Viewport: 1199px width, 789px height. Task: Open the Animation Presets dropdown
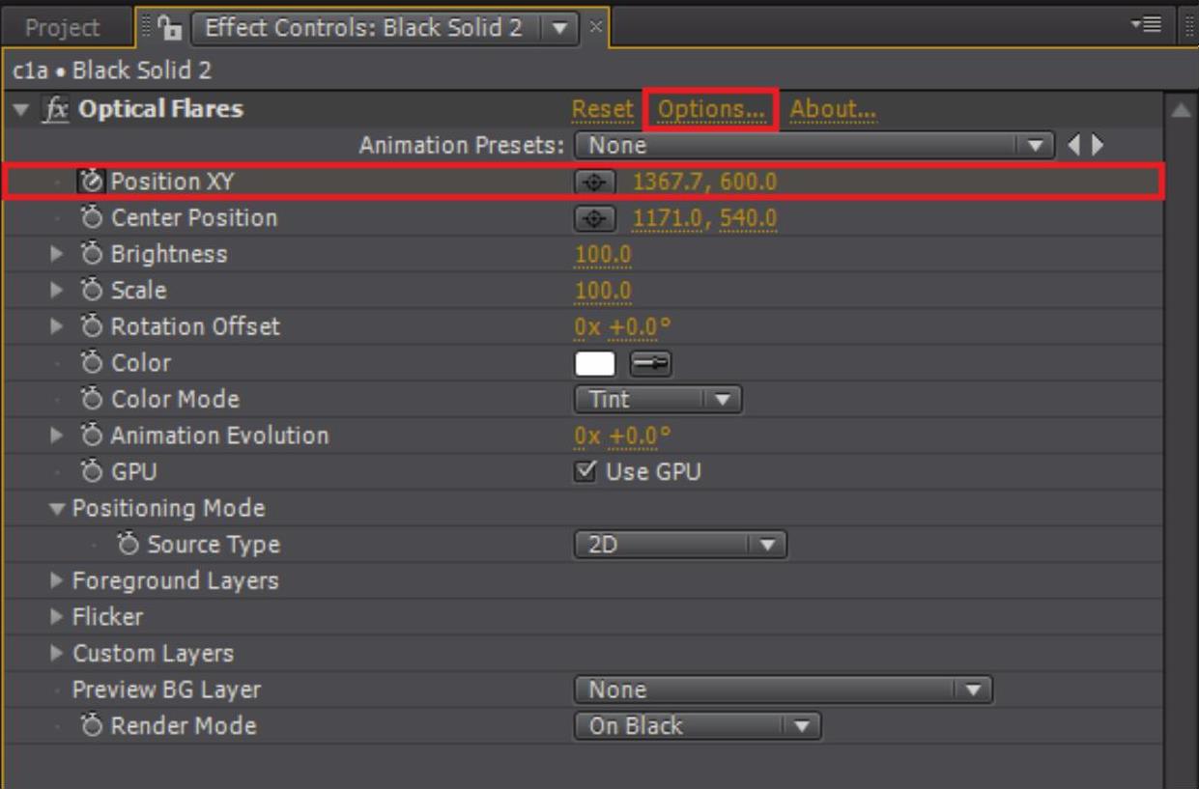814,146
